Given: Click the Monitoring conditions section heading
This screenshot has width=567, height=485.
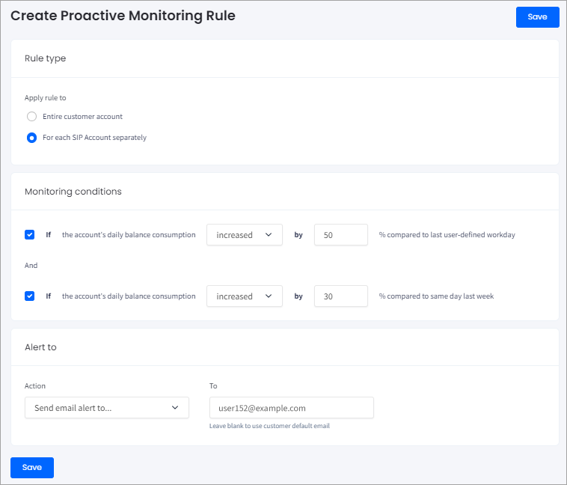Looking at the screenshot, I should point(73,192).
